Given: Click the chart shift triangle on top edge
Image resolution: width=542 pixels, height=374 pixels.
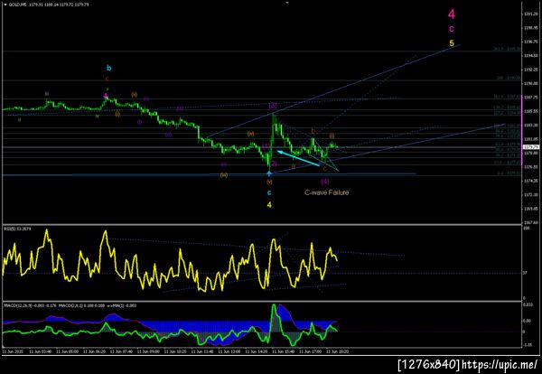Looking at the screenshot, I should tap(287, 3).
